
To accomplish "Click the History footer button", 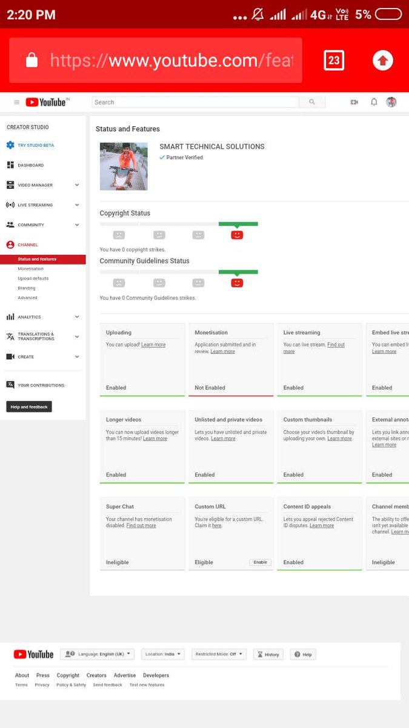I will 268,655.
